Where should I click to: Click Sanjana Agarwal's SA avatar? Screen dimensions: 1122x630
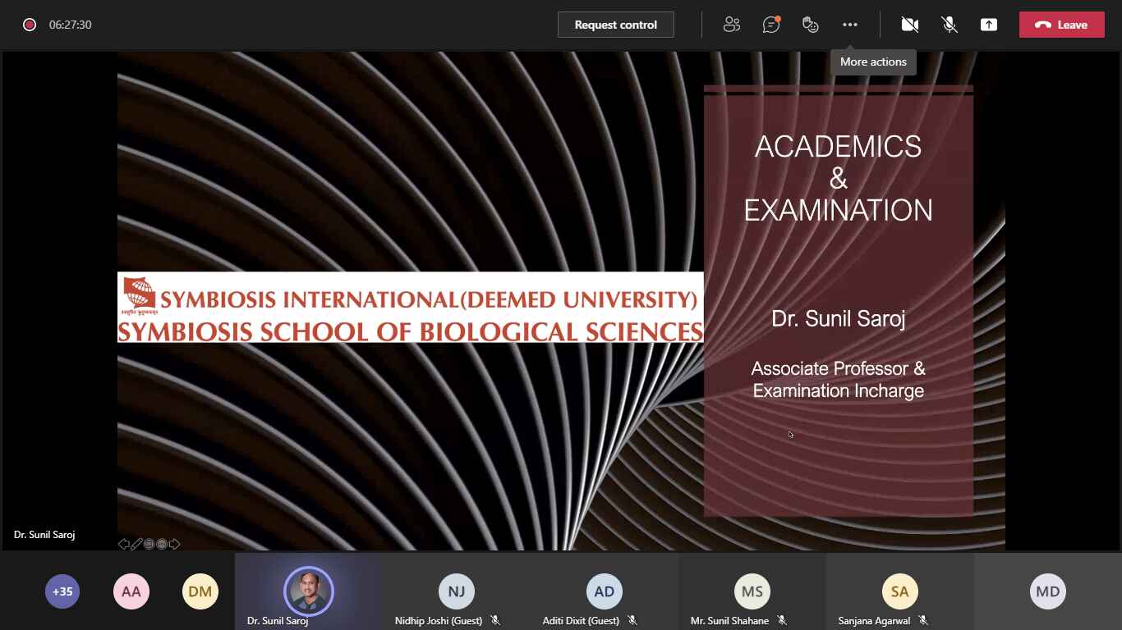[899, 591]
